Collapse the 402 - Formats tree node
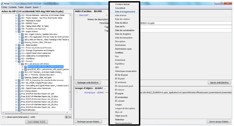This screenshot has width=234, height=126. (x=16, y=61)
